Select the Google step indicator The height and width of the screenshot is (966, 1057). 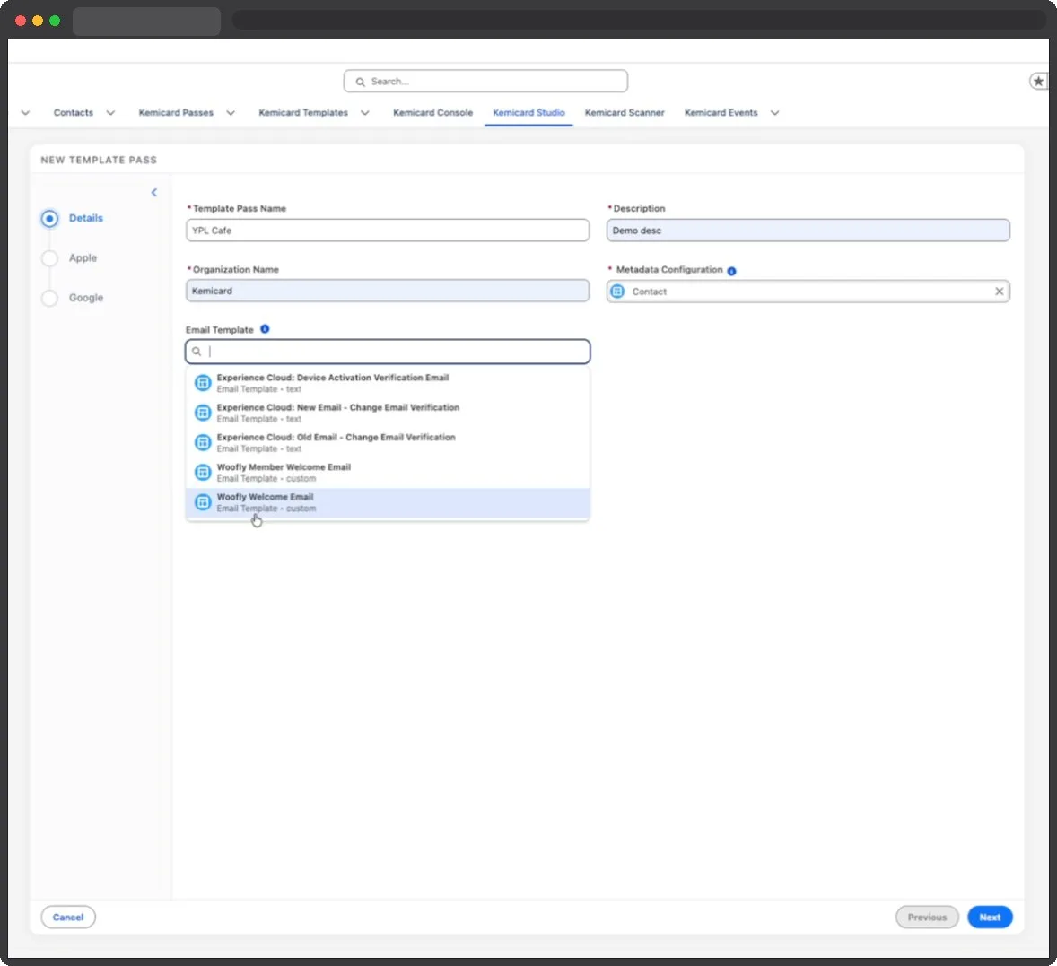(49, 298)
